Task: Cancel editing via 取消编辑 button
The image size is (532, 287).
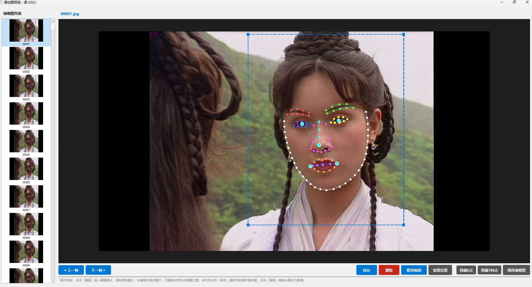Action: pyautogui.click(x=414, y=270)
